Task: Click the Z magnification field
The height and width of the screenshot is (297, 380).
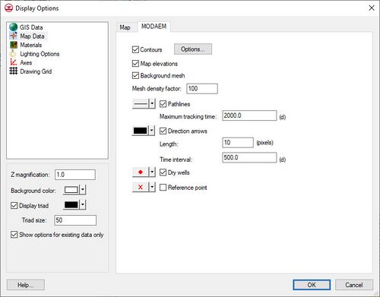Action: (x=75, y=175)
